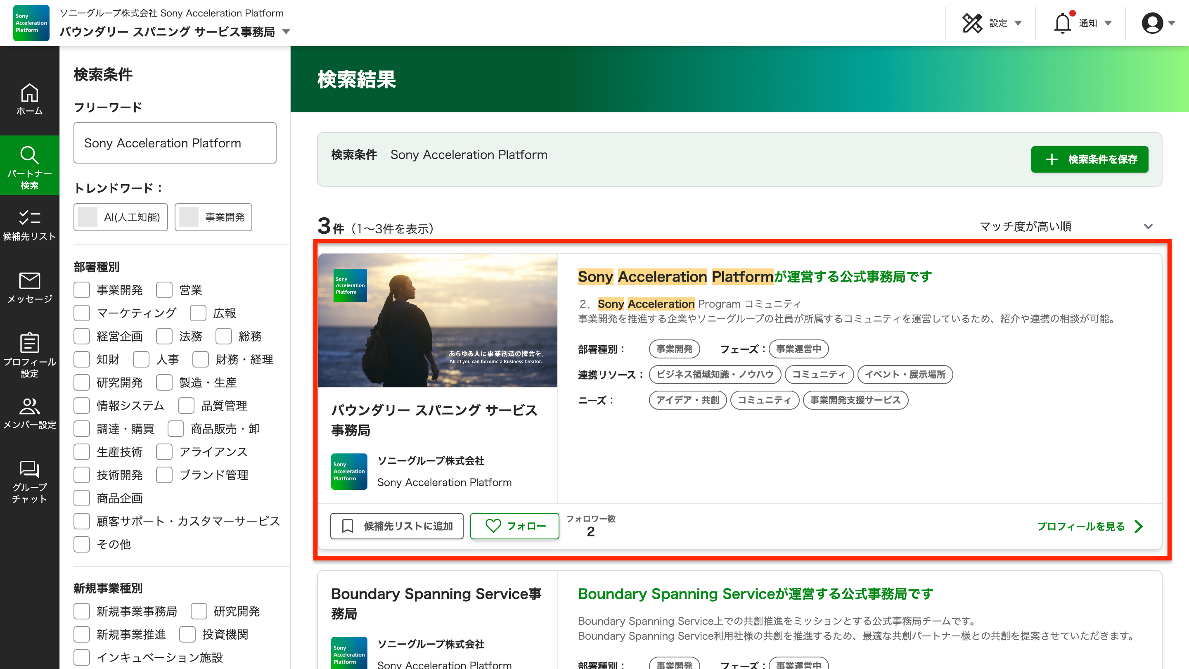Select パートナー検索 in the sidebar
This screenshot has height=669, width=1189.
[30, 166]
